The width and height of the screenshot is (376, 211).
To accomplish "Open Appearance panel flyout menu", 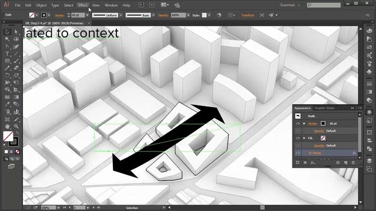I will [360, 108].
